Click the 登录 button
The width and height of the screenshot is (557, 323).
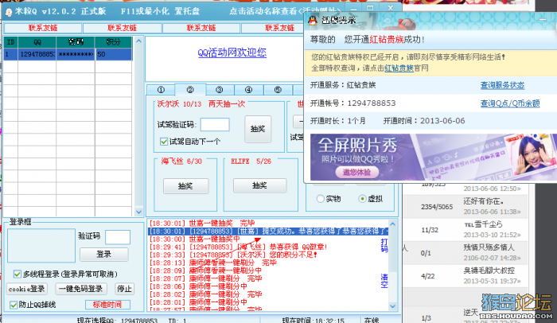pyautogui.click(x=104, y=254)
